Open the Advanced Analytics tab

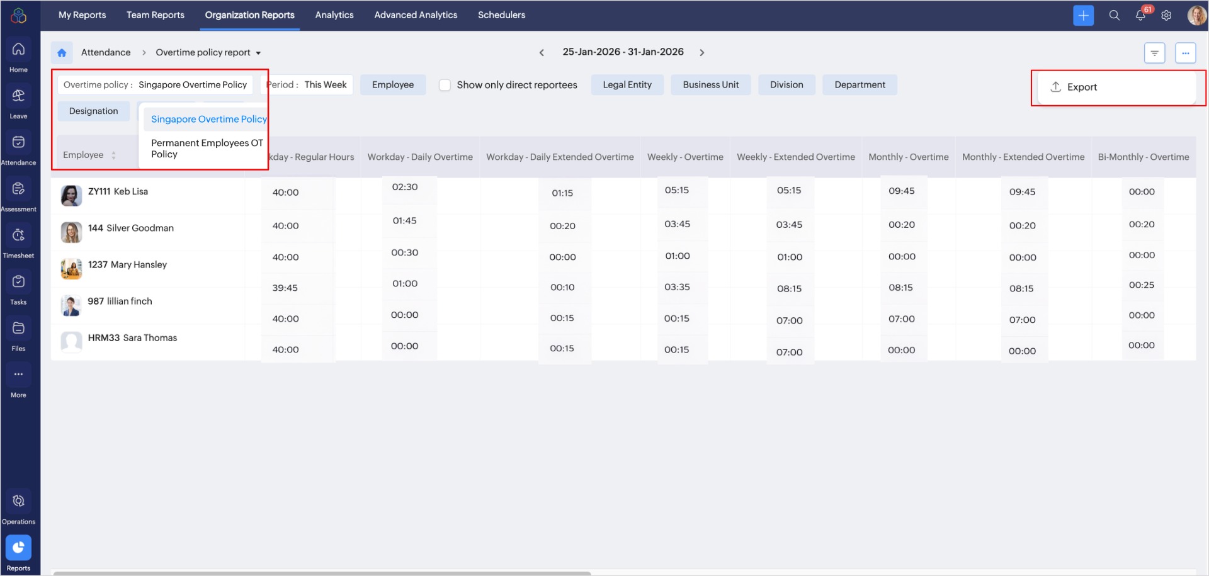coord(416,15)
